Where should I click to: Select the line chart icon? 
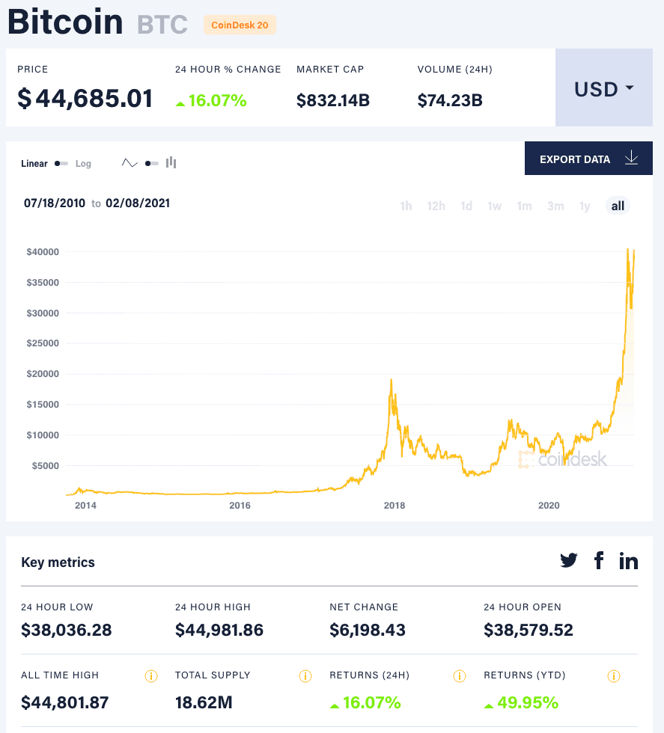[x=130, y=163]
